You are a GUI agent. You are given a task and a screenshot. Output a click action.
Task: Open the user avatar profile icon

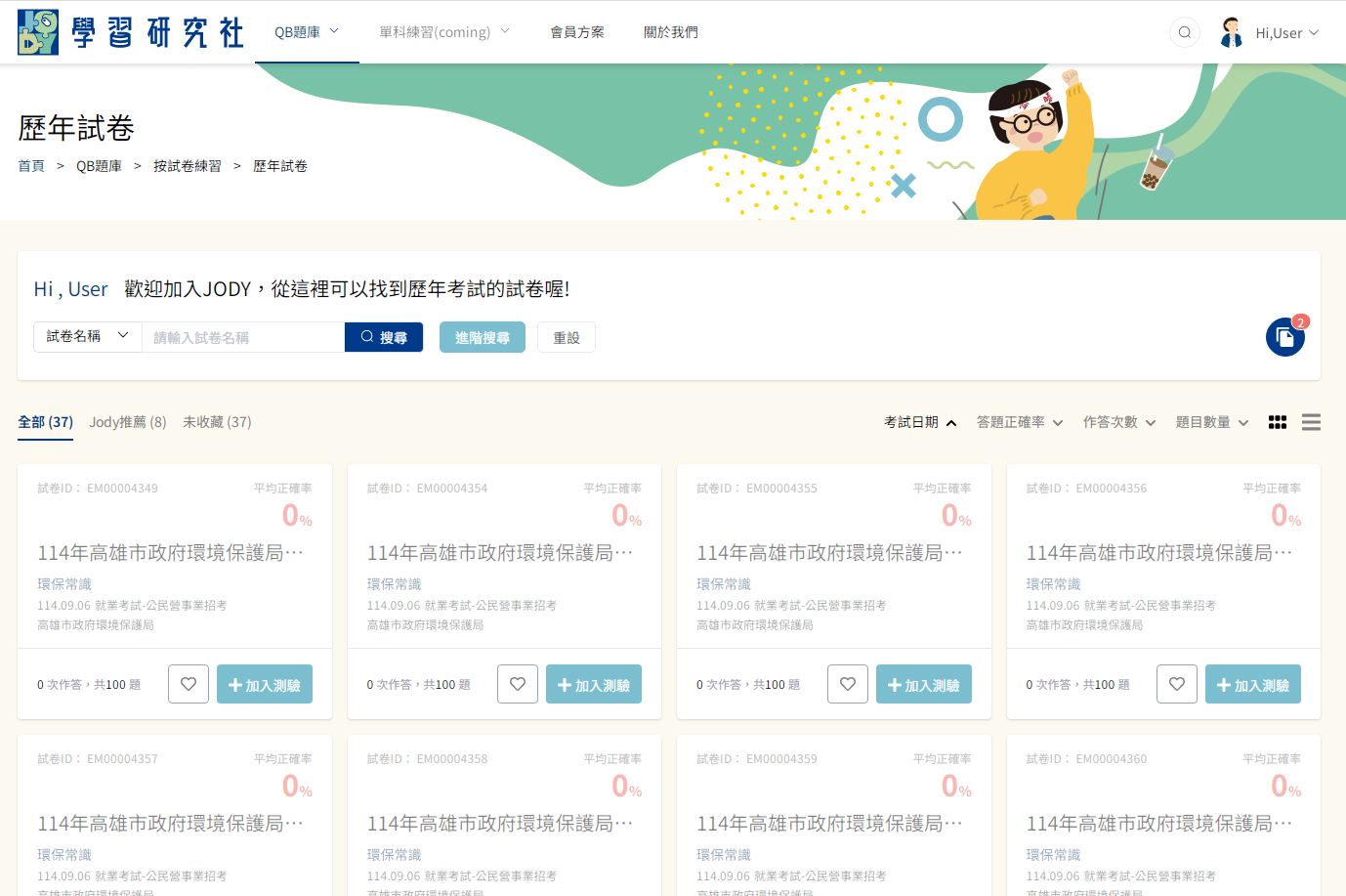click(1232, 32)
